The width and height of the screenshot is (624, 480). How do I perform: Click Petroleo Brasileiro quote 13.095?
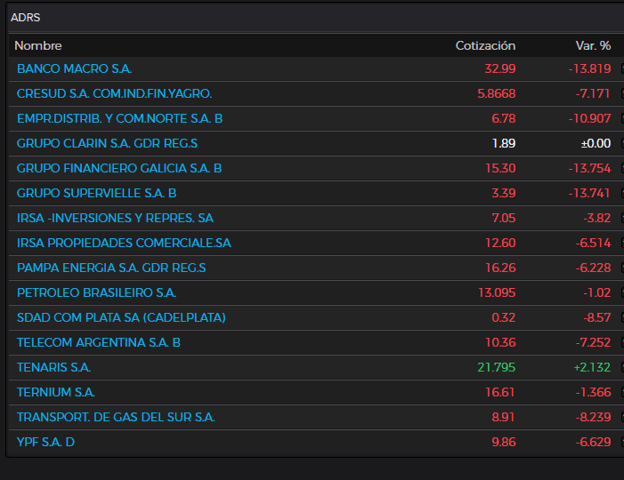[497, 292]
